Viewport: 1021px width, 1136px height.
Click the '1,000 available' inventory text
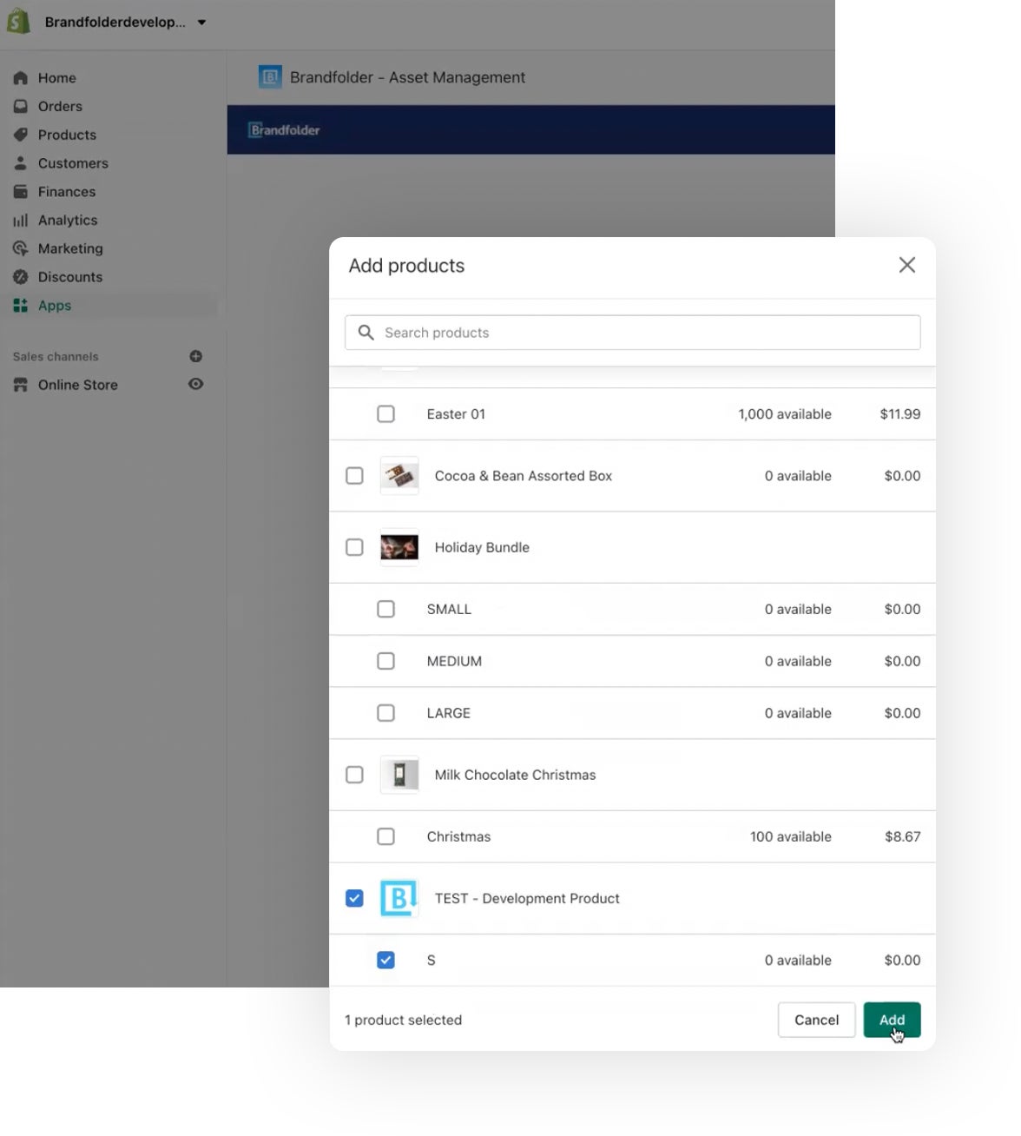click(785, 414)
